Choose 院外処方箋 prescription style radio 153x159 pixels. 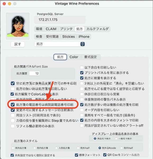13,148
